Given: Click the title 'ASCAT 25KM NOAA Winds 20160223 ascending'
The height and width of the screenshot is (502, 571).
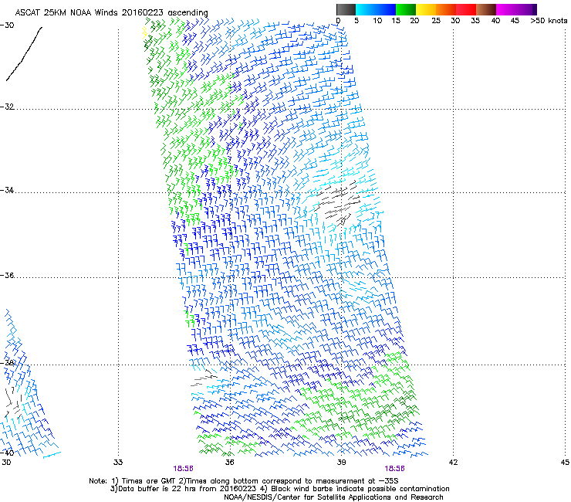Looking at the screenshot, I should click(x=111, y=13).
